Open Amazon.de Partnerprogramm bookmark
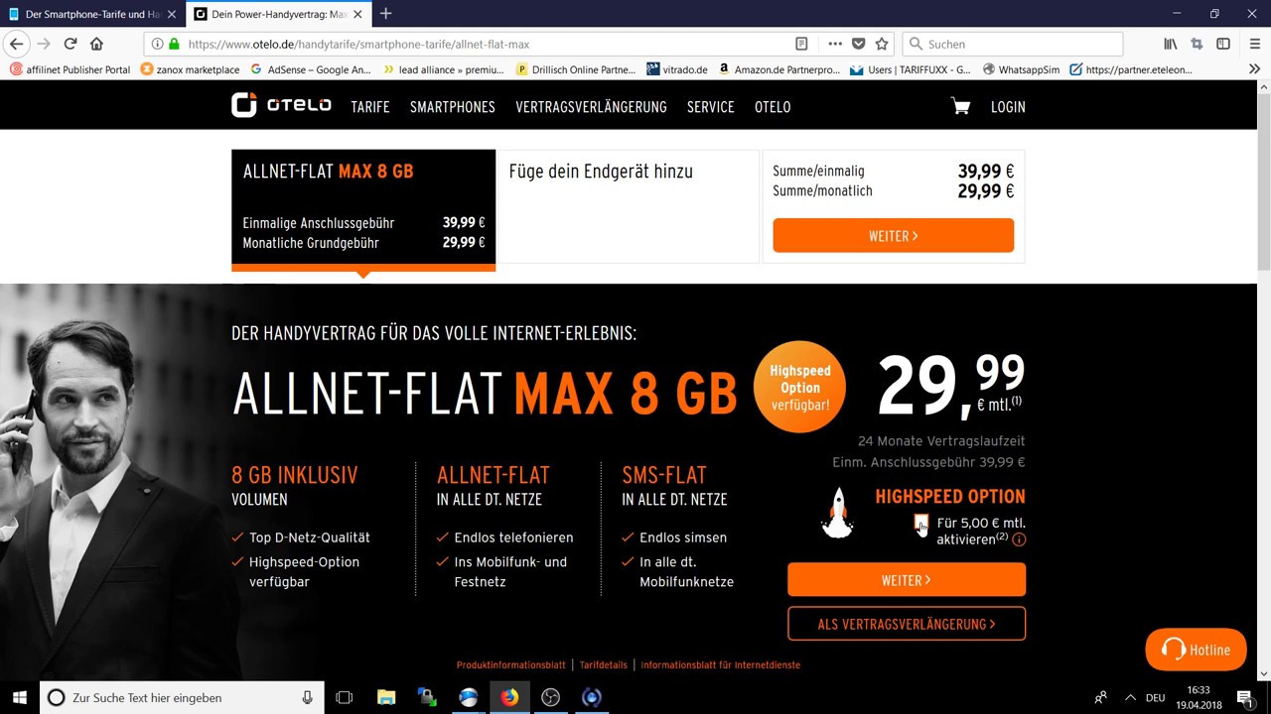The image size is (1271, 714). point(778,69)
